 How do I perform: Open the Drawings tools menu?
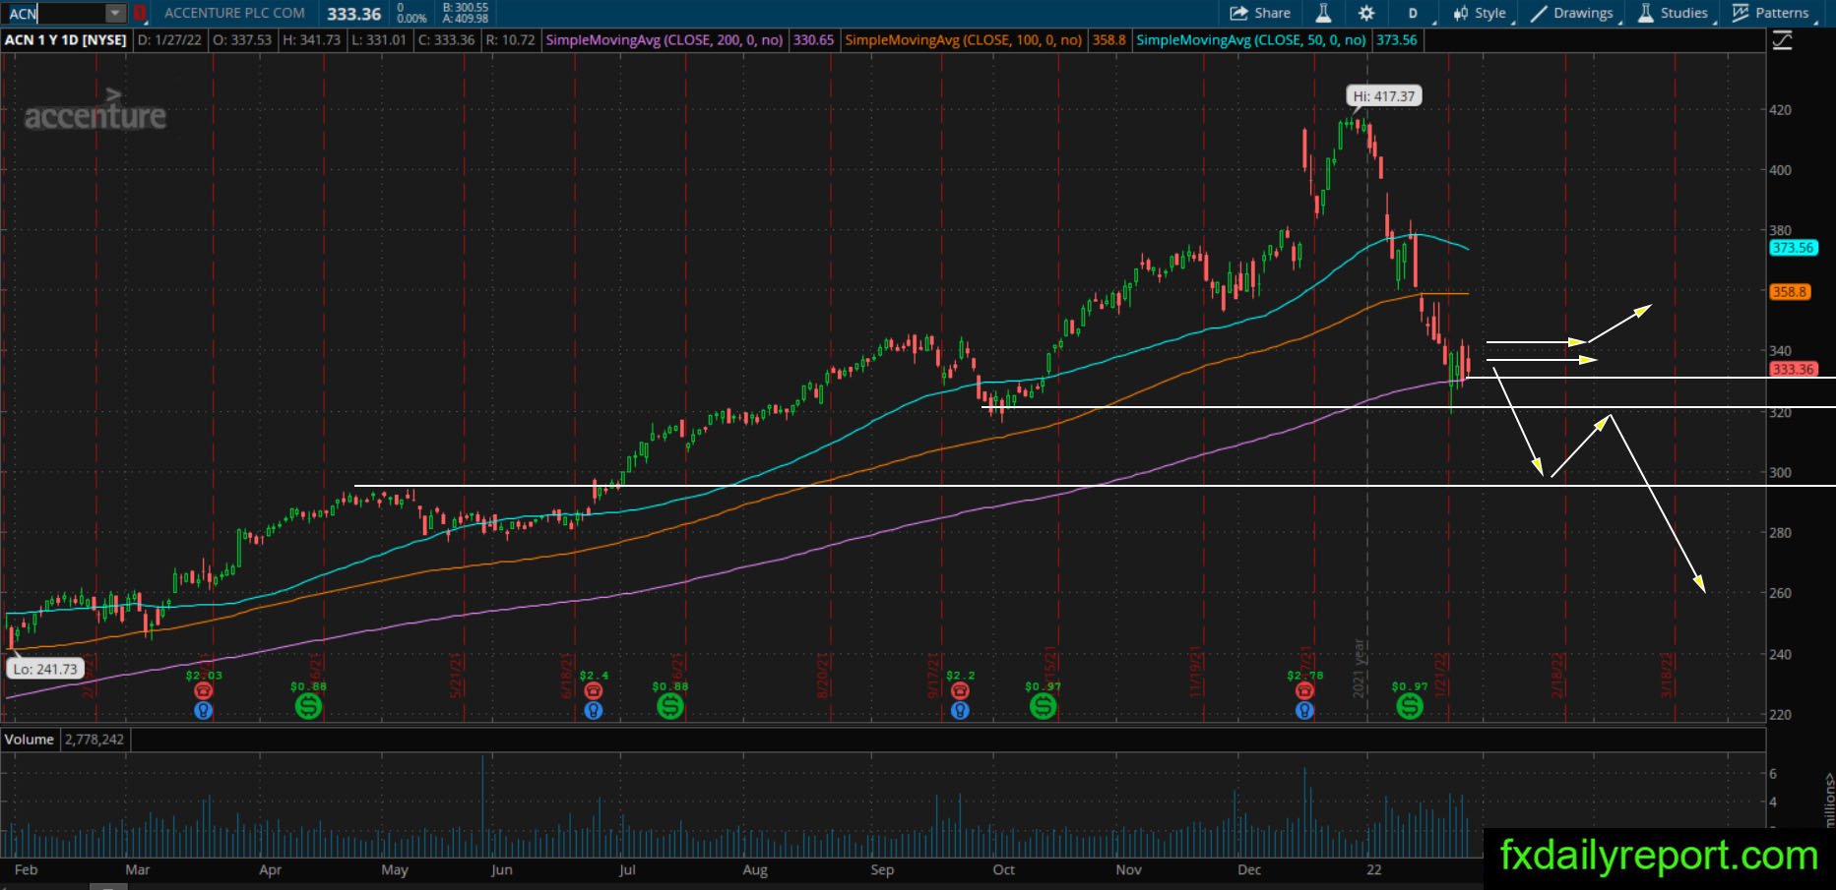(1572, 13)
